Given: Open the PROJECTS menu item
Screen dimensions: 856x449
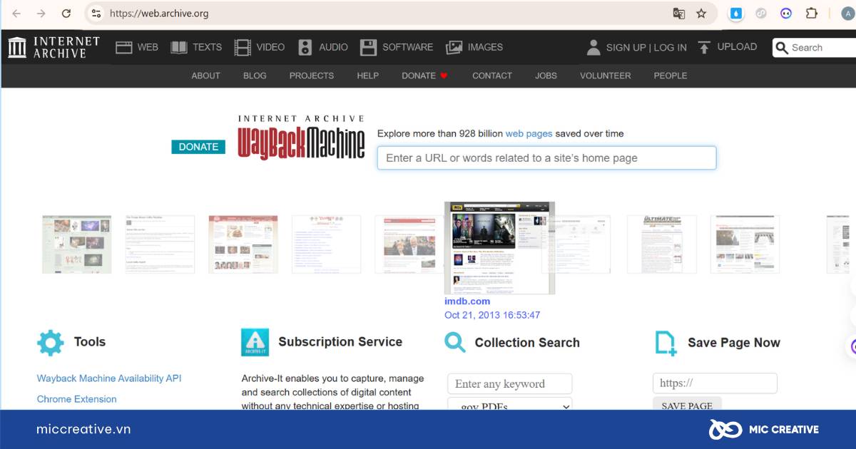Looking at the screenshot, I should point(312,76).
